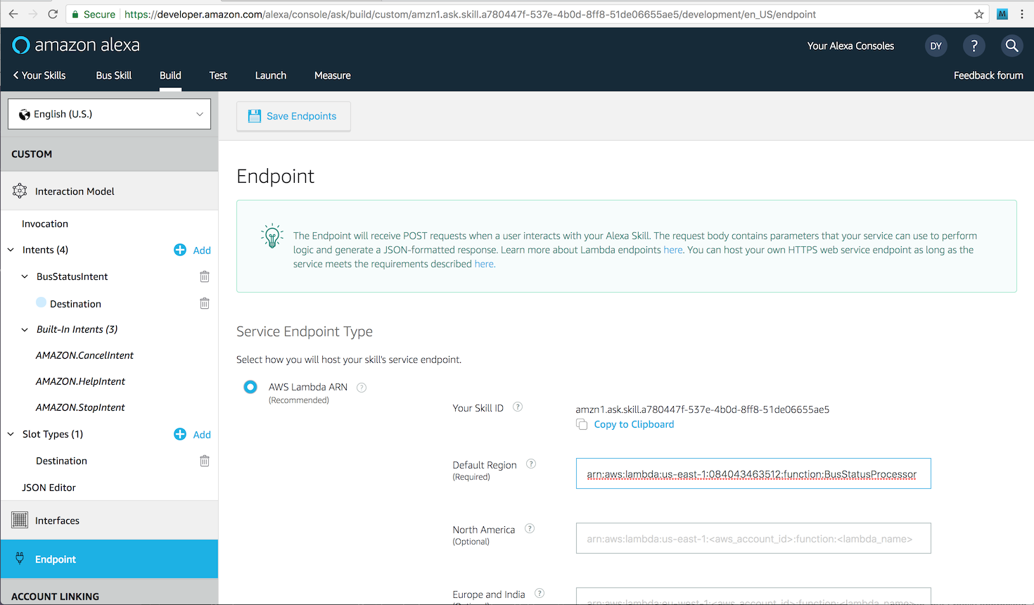1034x605 pixels.
Task: Click the browser address bar URL
Action: point(470,14)
